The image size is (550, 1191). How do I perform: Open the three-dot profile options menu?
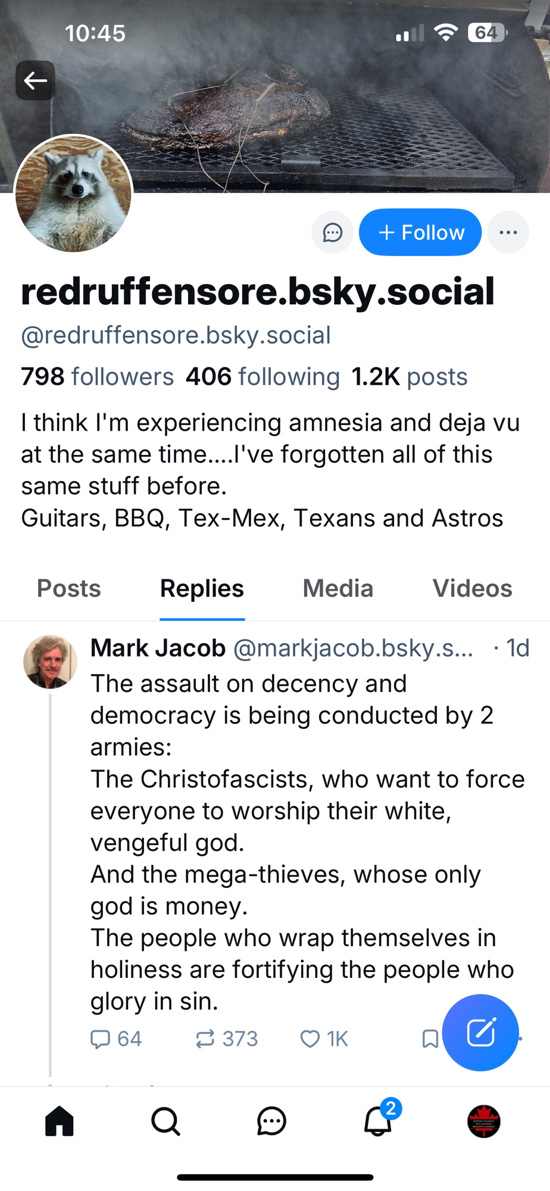(x=508, y=232)
